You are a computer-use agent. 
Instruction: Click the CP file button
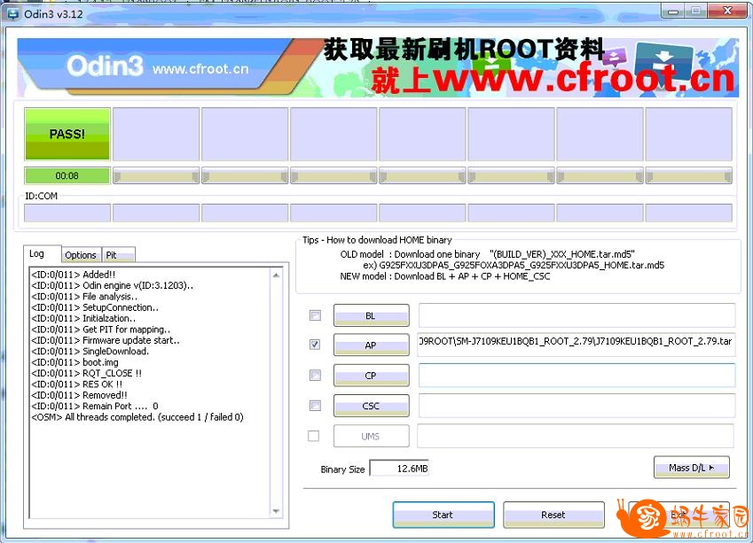(x=372, y=375)
